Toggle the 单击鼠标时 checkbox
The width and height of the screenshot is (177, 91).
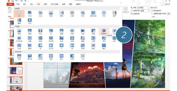(152, 11)
